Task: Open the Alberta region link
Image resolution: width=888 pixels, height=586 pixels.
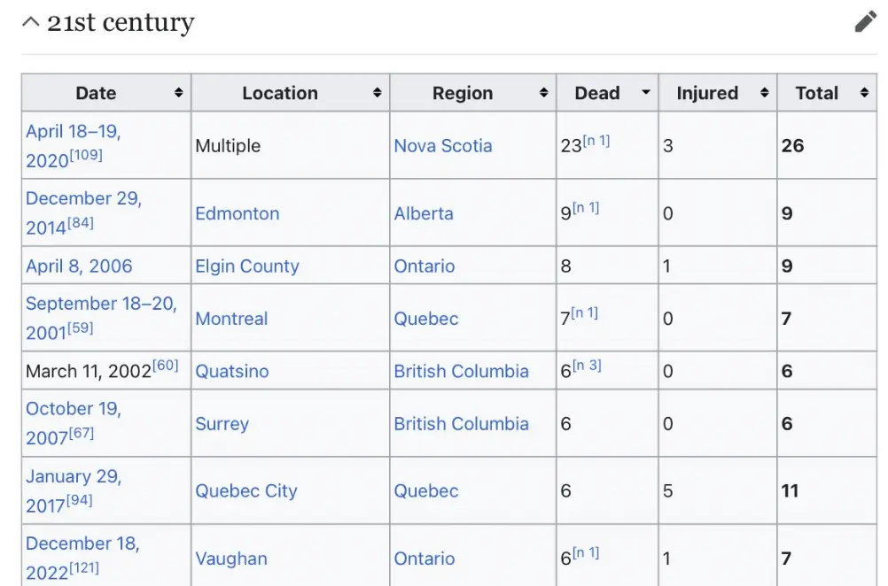Action: (423, 213)
